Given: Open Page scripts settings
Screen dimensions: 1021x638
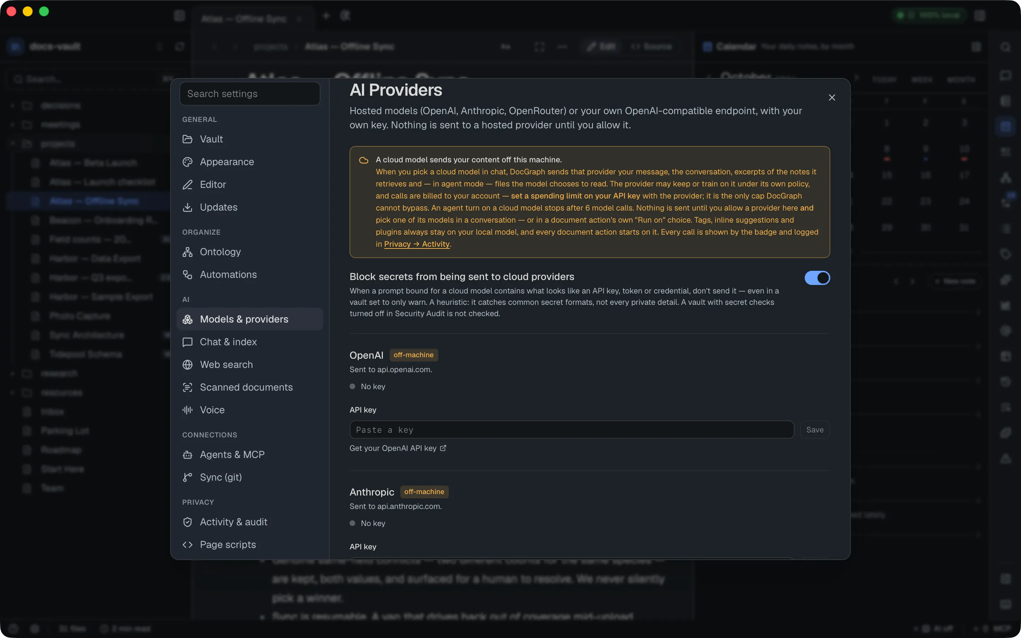Looking at the screenshot, I should [250, 545].
